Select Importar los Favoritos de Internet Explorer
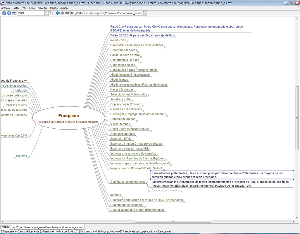The height and width of the screenshot is (234, 300). click(137, 159)
